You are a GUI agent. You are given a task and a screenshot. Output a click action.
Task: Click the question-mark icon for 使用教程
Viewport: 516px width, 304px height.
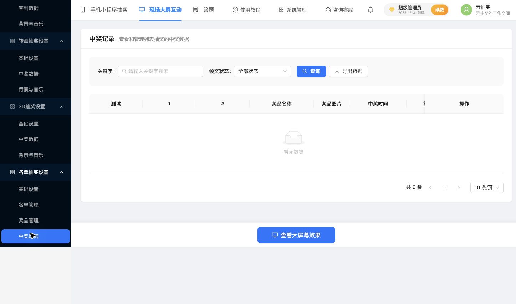[x=235, y=10]
